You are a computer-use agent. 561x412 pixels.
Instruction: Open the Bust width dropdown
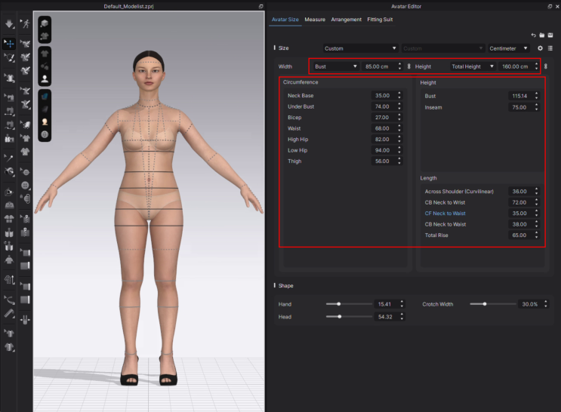[335, 66]
